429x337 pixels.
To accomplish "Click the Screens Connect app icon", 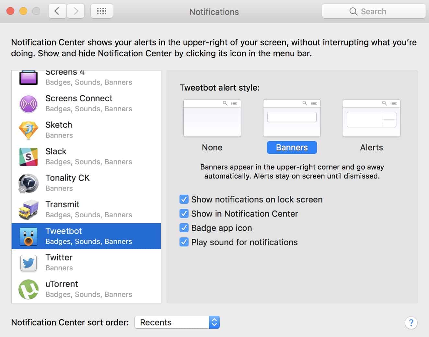I will [29, 104].
